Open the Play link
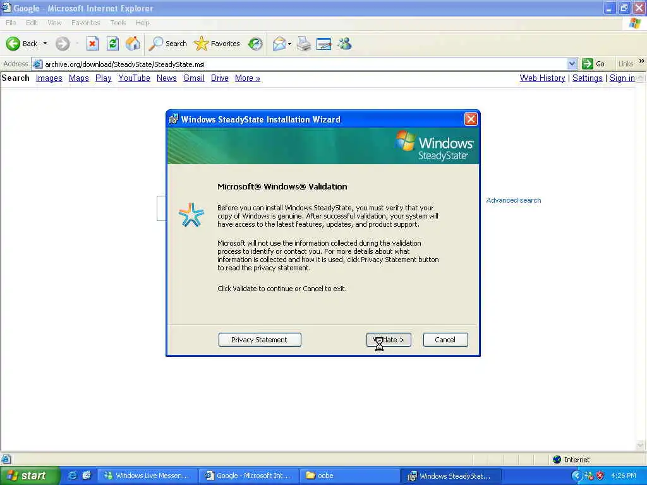The image size is (647, 485). tap(104, 78)
